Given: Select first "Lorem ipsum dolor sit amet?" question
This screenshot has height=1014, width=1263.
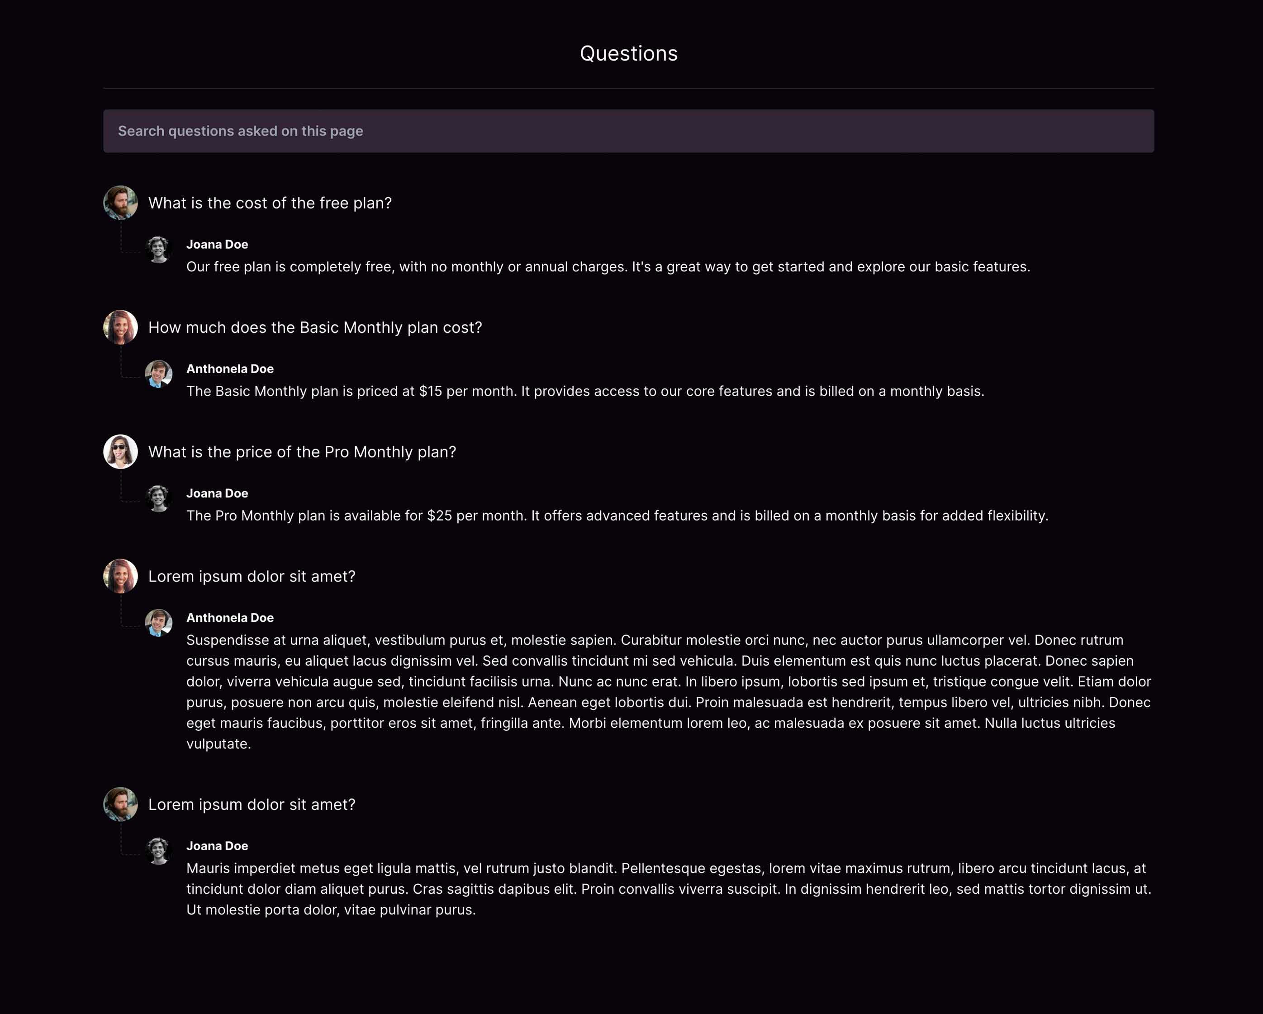Looking at the screenshot, I should (252, 576).
